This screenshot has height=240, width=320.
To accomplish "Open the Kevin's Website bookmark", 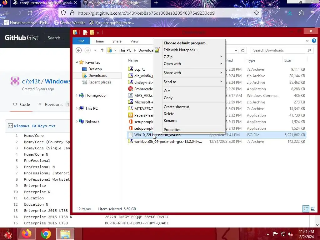I will click(x=70, y=22).
